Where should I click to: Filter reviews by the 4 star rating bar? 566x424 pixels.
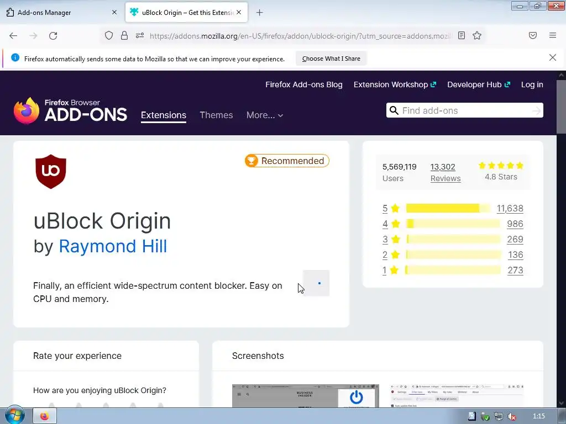point(453,224)
